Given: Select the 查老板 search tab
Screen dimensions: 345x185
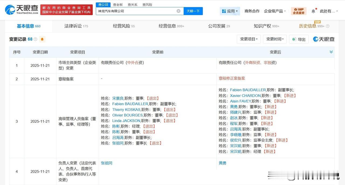Looking at the screenshot, I should (118, 5).
